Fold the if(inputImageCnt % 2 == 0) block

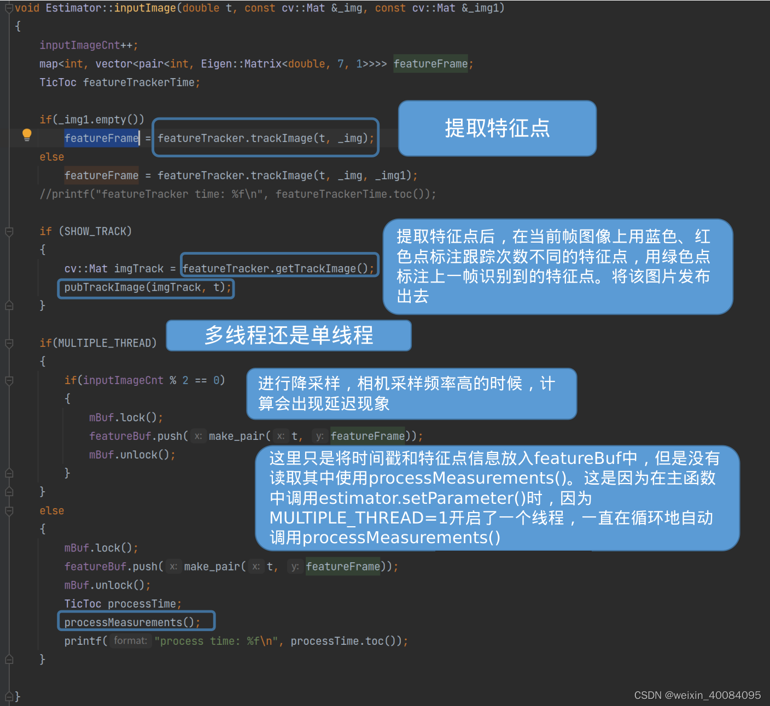click(x=9, y=380)
